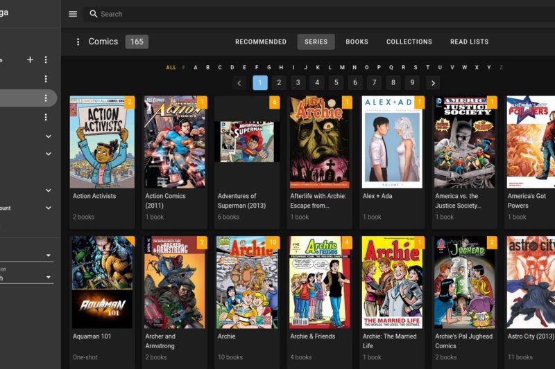
Task: Click the magnifier search icon
Action: coord(94,14)
